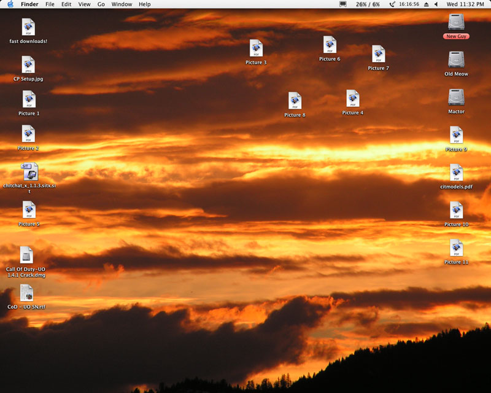Select the Mactor hard drive icon

coord(456,97)
